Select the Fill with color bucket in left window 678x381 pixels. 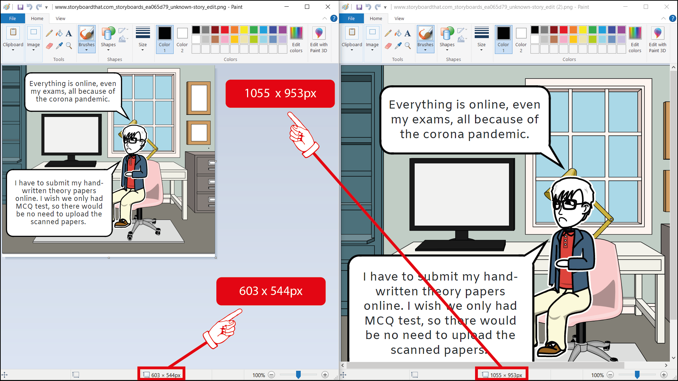[x=59, y=33]
